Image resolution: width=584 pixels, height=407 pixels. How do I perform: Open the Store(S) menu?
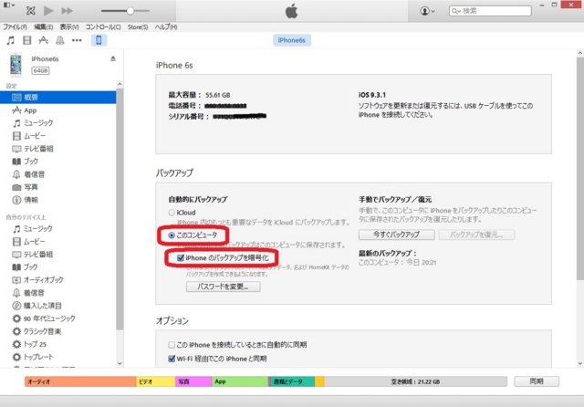click(138, 26)
